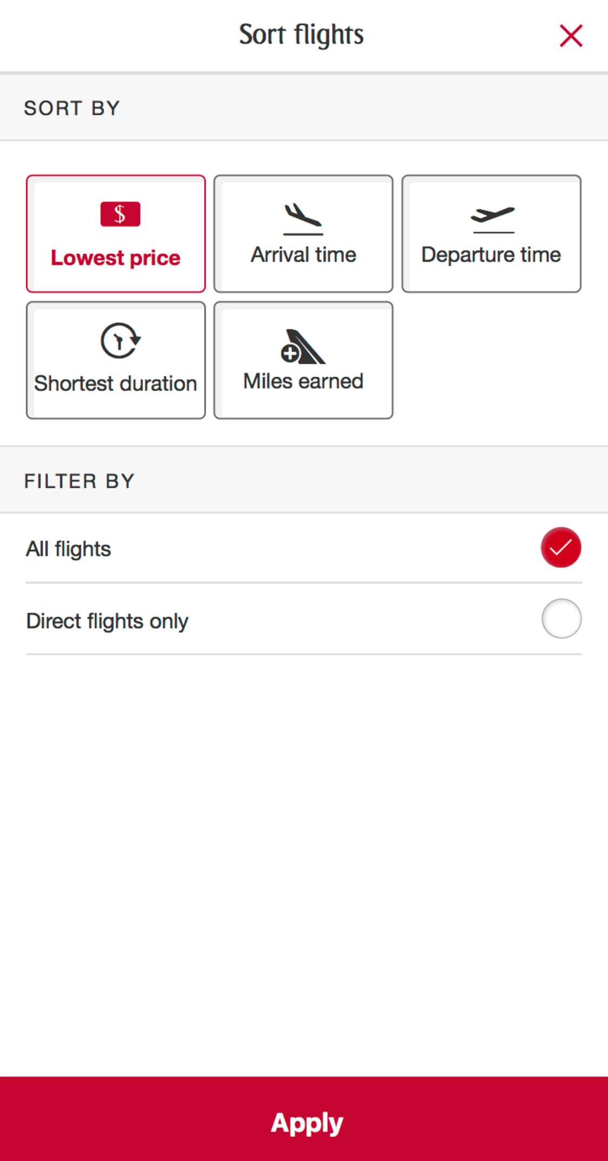Click the SORT BY section header
This screenshot has height=1161, width=608.
(71, 107)
